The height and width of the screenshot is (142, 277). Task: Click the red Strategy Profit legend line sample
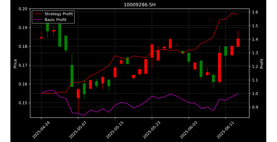(x=38, y=14)
